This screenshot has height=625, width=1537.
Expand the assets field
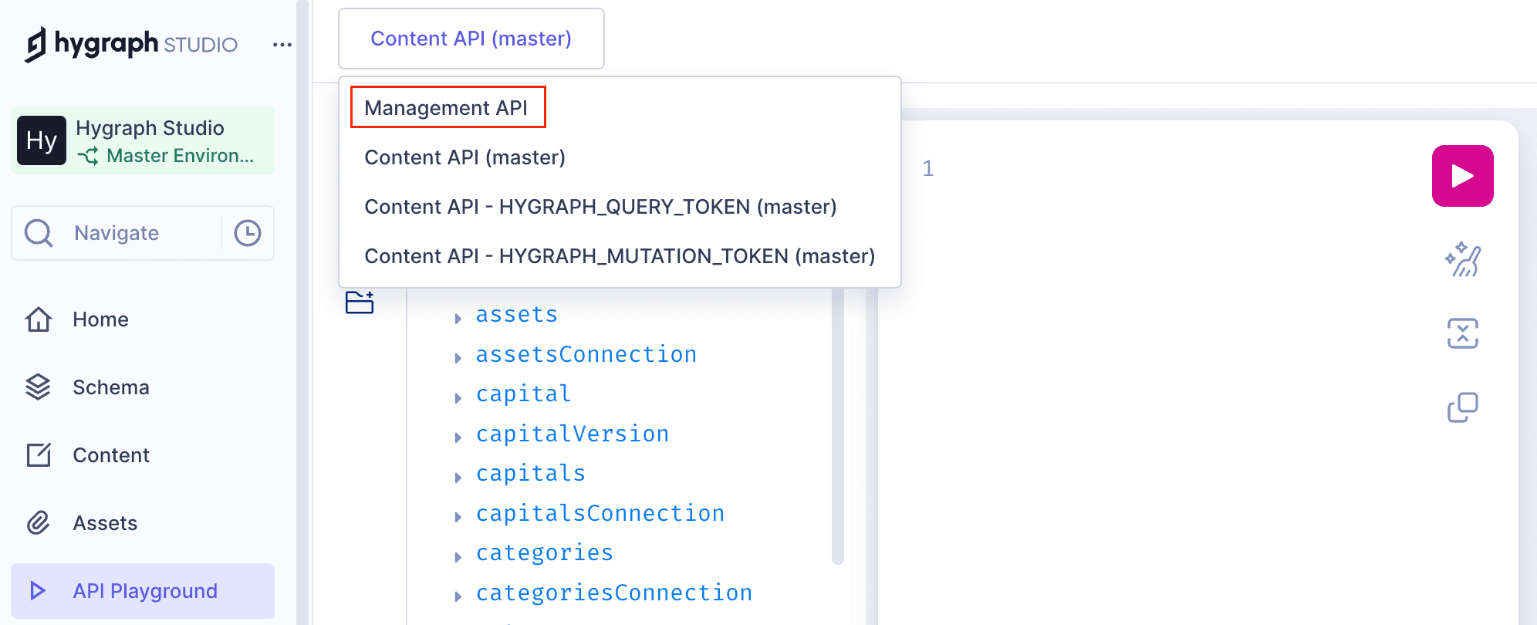[x=458, y=318]
